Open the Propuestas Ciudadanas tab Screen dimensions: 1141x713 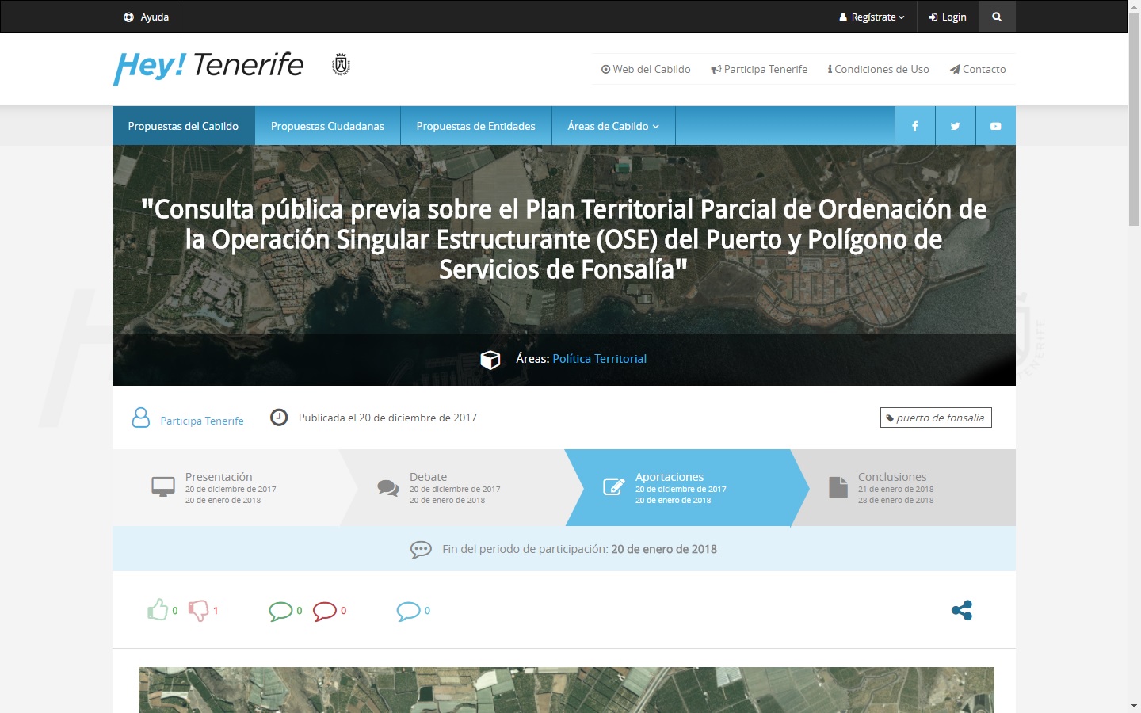327,126
